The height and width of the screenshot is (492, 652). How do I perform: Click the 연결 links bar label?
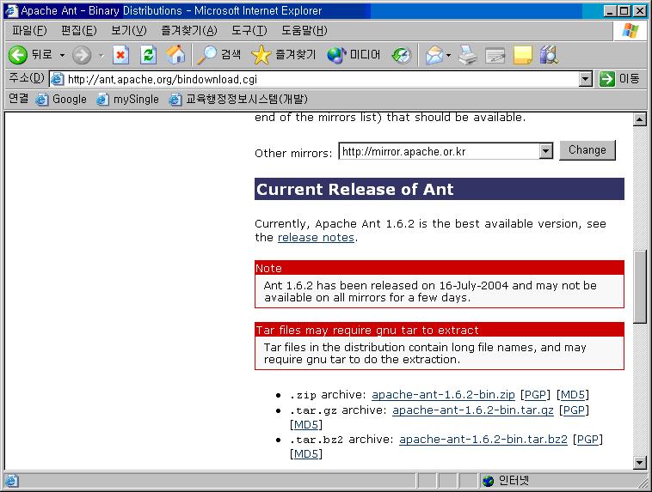[19, 99]
